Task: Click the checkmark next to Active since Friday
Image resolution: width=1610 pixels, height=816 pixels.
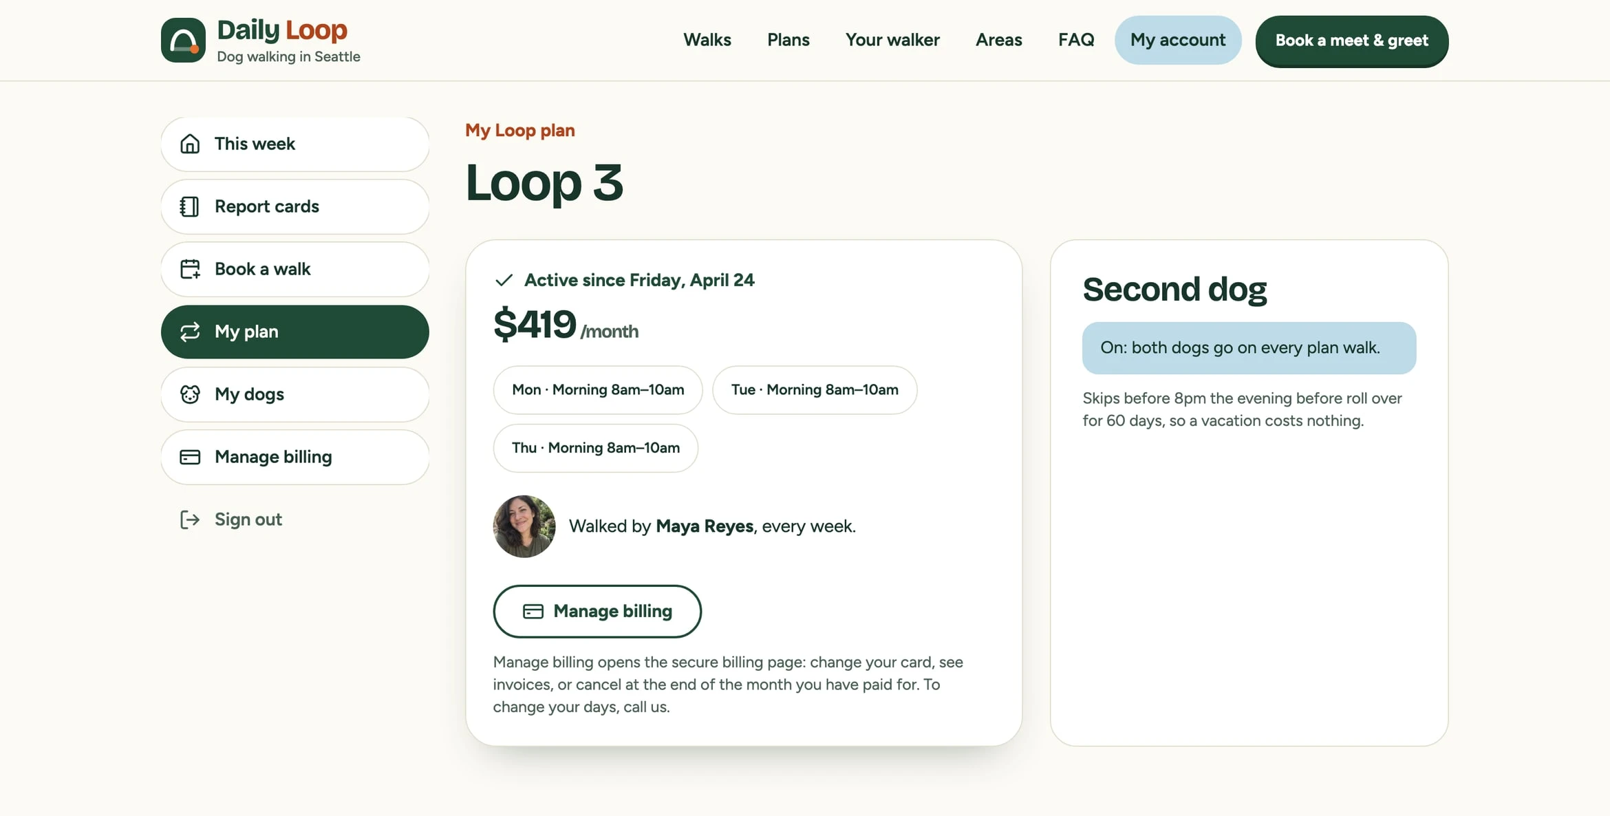Action: point(504,280)
